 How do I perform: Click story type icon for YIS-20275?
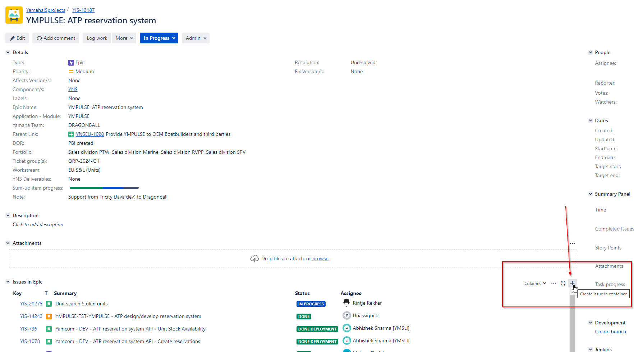[49, 304]
